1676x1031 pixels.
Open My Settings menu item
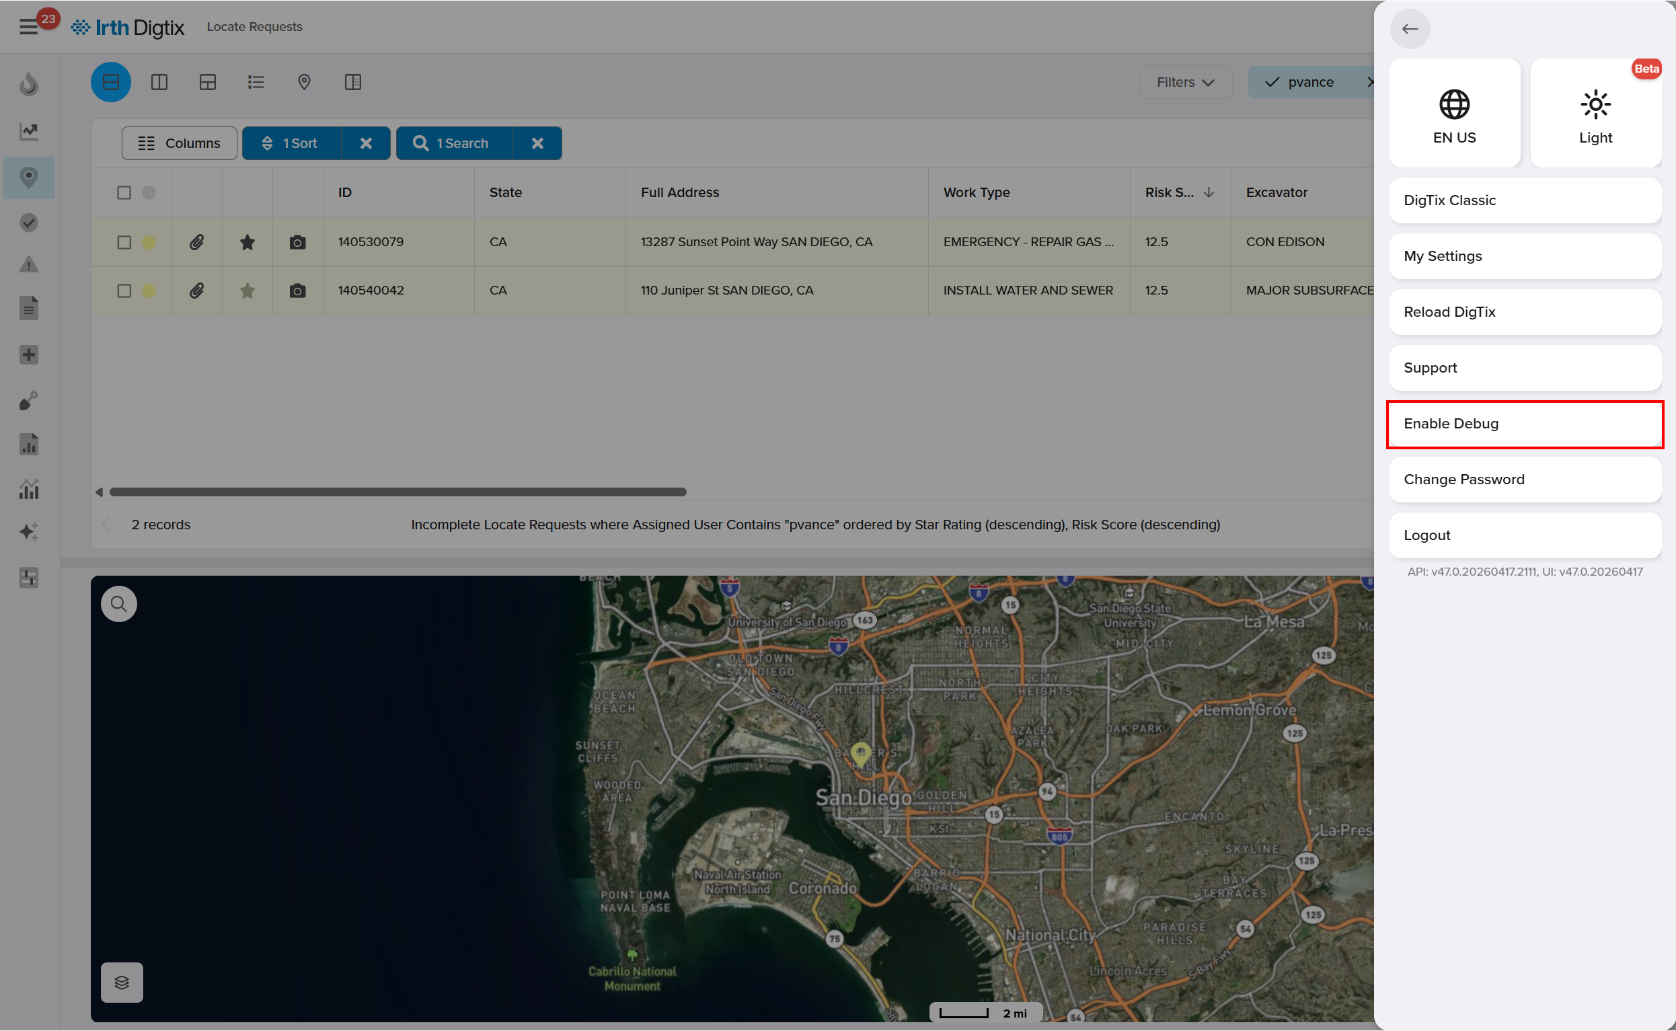pos(1524,256)
